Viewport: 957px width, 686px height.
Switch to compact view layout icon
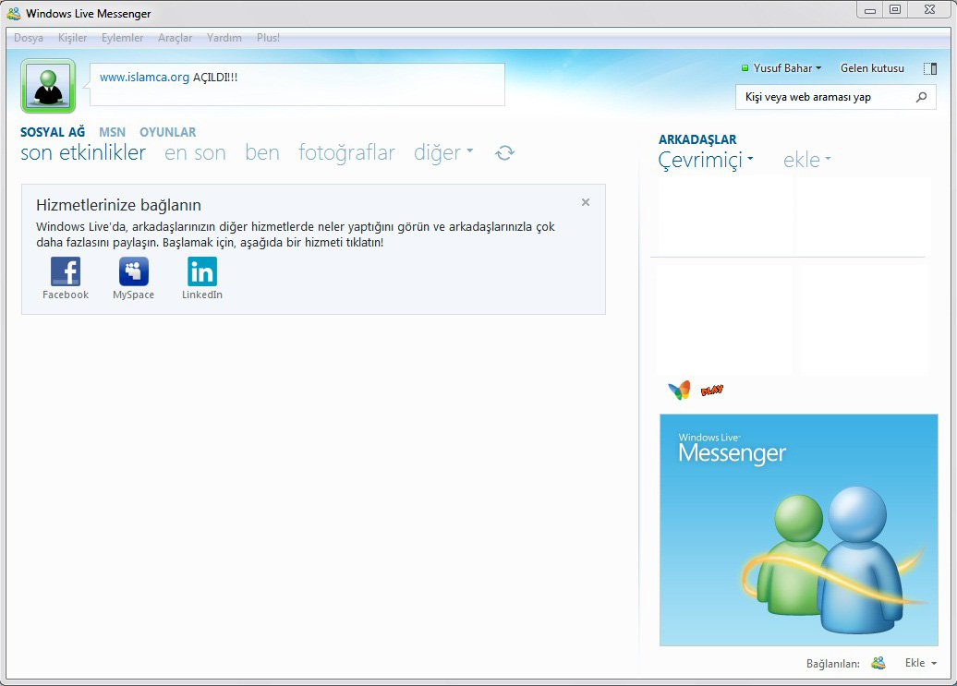pyautogui.click(x=930, y=68)
